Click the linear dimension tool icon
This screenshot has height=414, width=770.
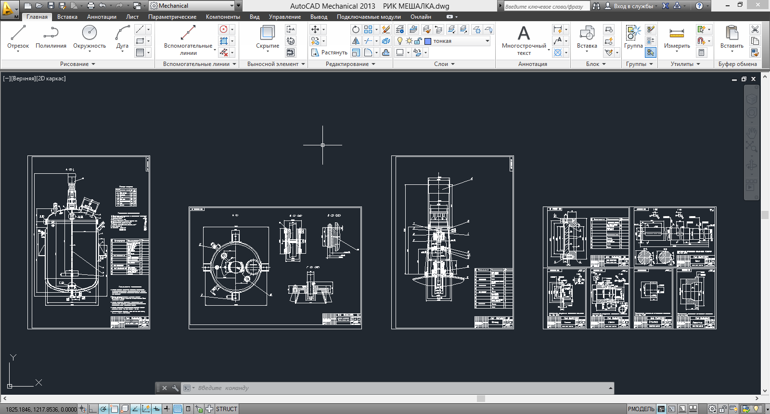(x=558, y=29)
